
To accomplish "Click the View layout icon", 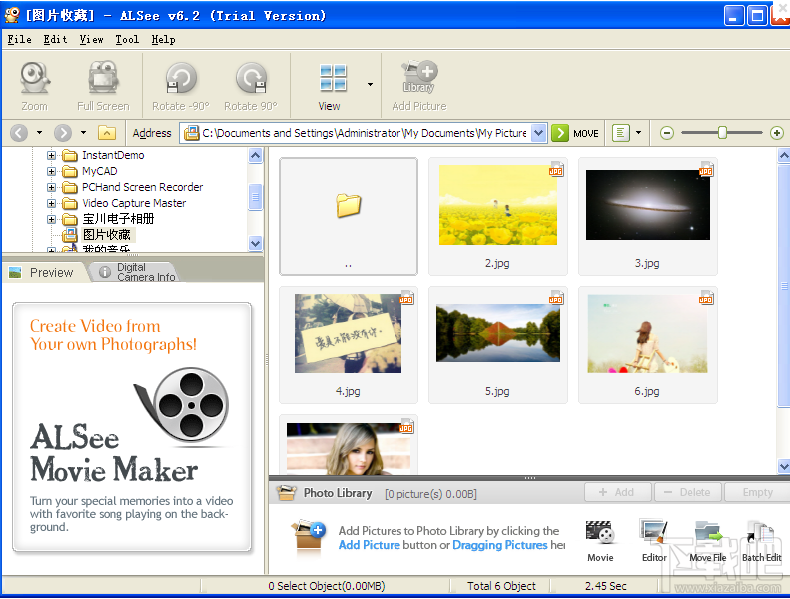I will 333,78.
